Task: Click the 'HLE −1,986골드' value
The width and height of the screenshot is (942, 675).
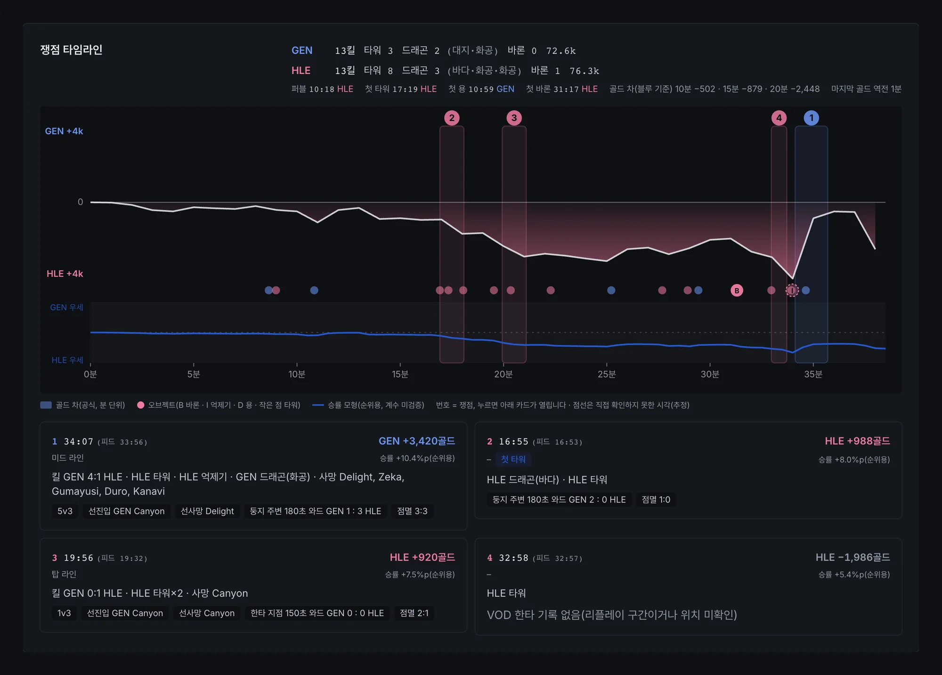Action: click(x=853, y=557)
